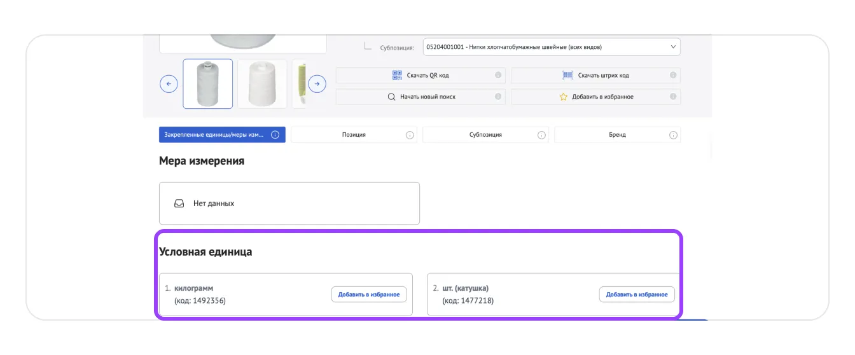Click the next image arrow in thumbnail carousel
855x355 pixels.
[x=317, y=84]
